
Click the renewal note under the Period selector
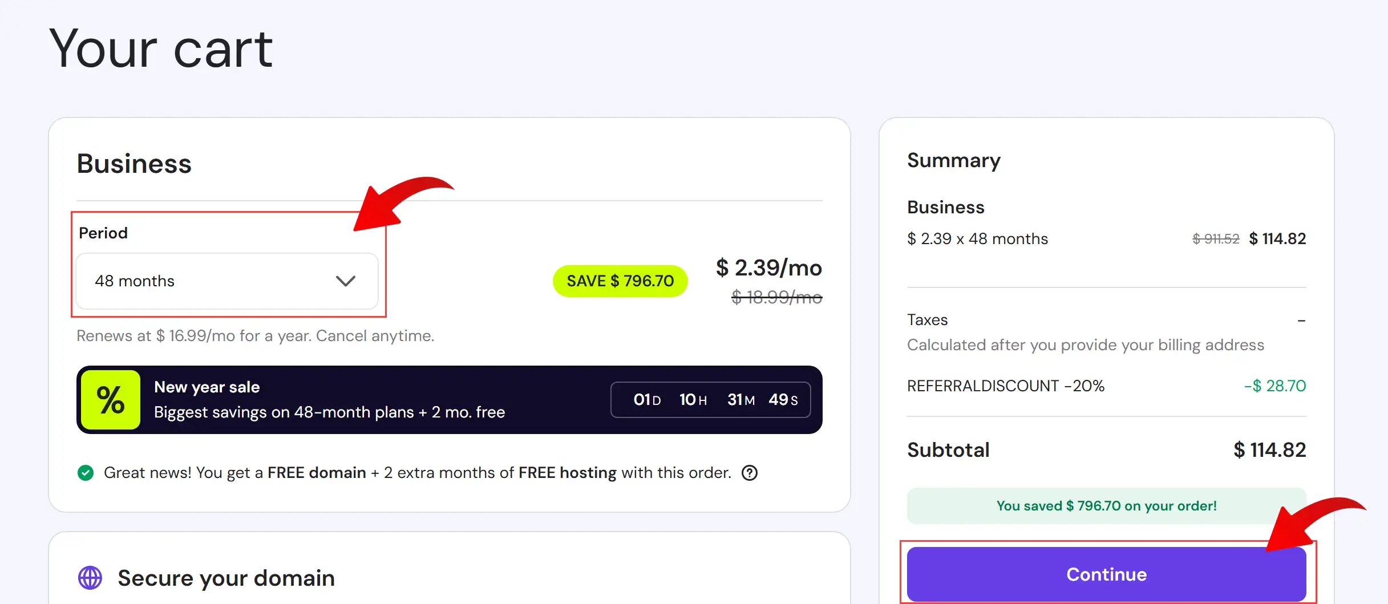click(255, 335)
